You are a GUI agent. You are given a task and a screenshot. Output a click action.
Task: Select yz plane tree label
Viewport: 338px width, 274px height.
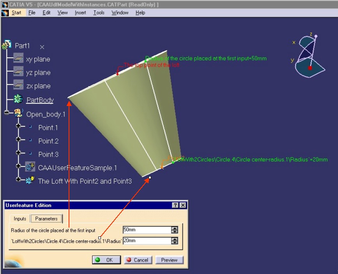click(x=38, y=72)
